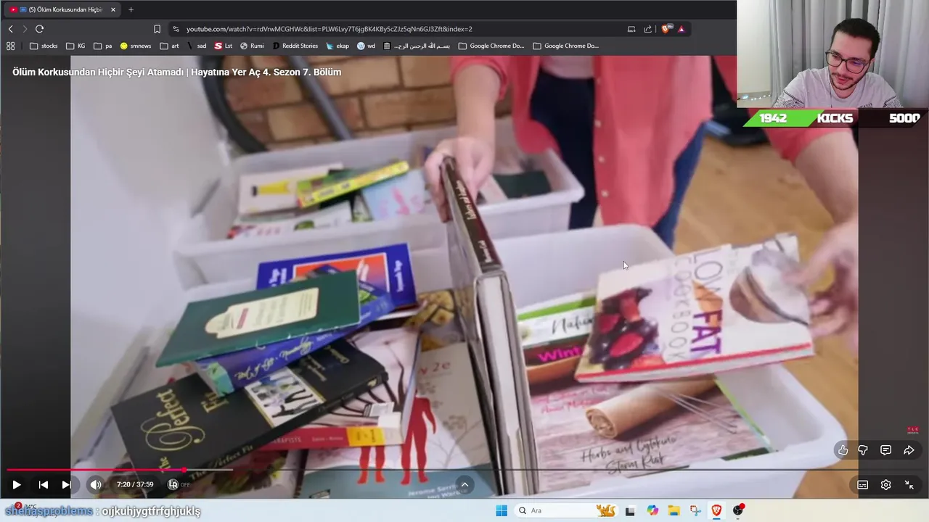Open Brave Rewards triangle icon
This screenshot has width=929, height=522.
[682, 29]
